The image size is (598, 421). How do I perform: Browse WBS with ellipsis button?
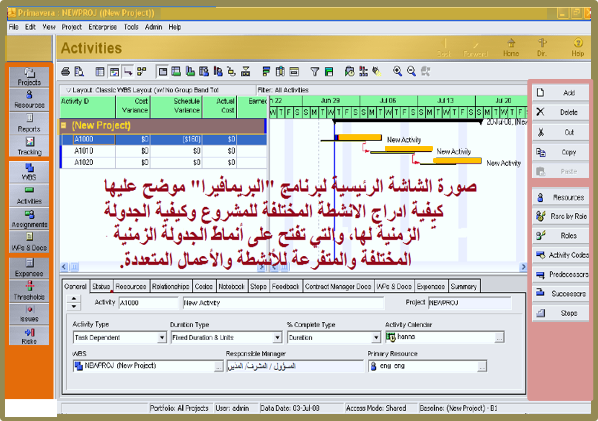point(218,367)
